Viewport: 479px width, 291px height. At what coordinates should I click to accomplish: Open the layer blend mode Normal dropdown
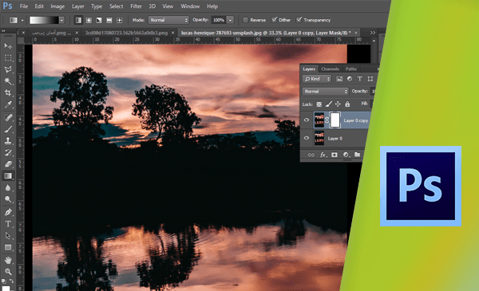[326, 91]
